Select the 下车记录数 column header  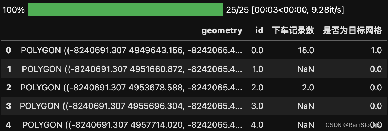pyautogui.click(x=293, y=30)
